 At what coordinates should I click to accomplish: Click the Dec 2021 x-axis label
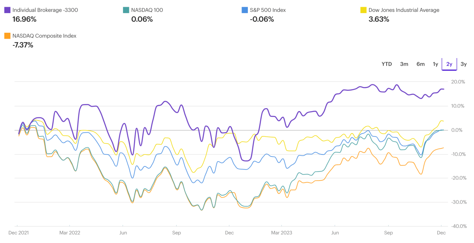coord(18,233)
